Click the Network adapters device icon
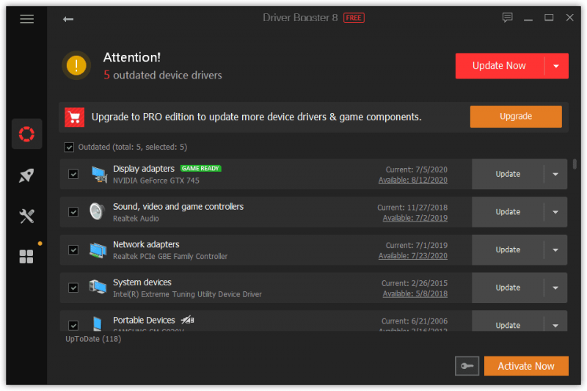587x391 pixels. pyautogui.click(x=98, y=250)
